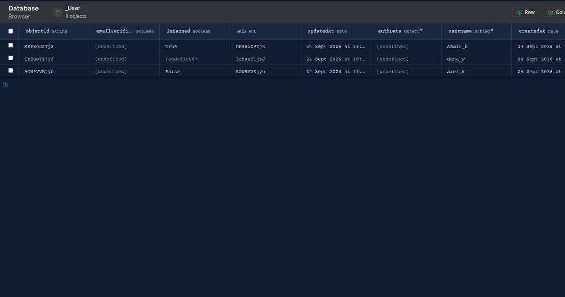This screenshot has height=297, width=565.
Task: Click the objectId column header
Action: tap(54, 31)
